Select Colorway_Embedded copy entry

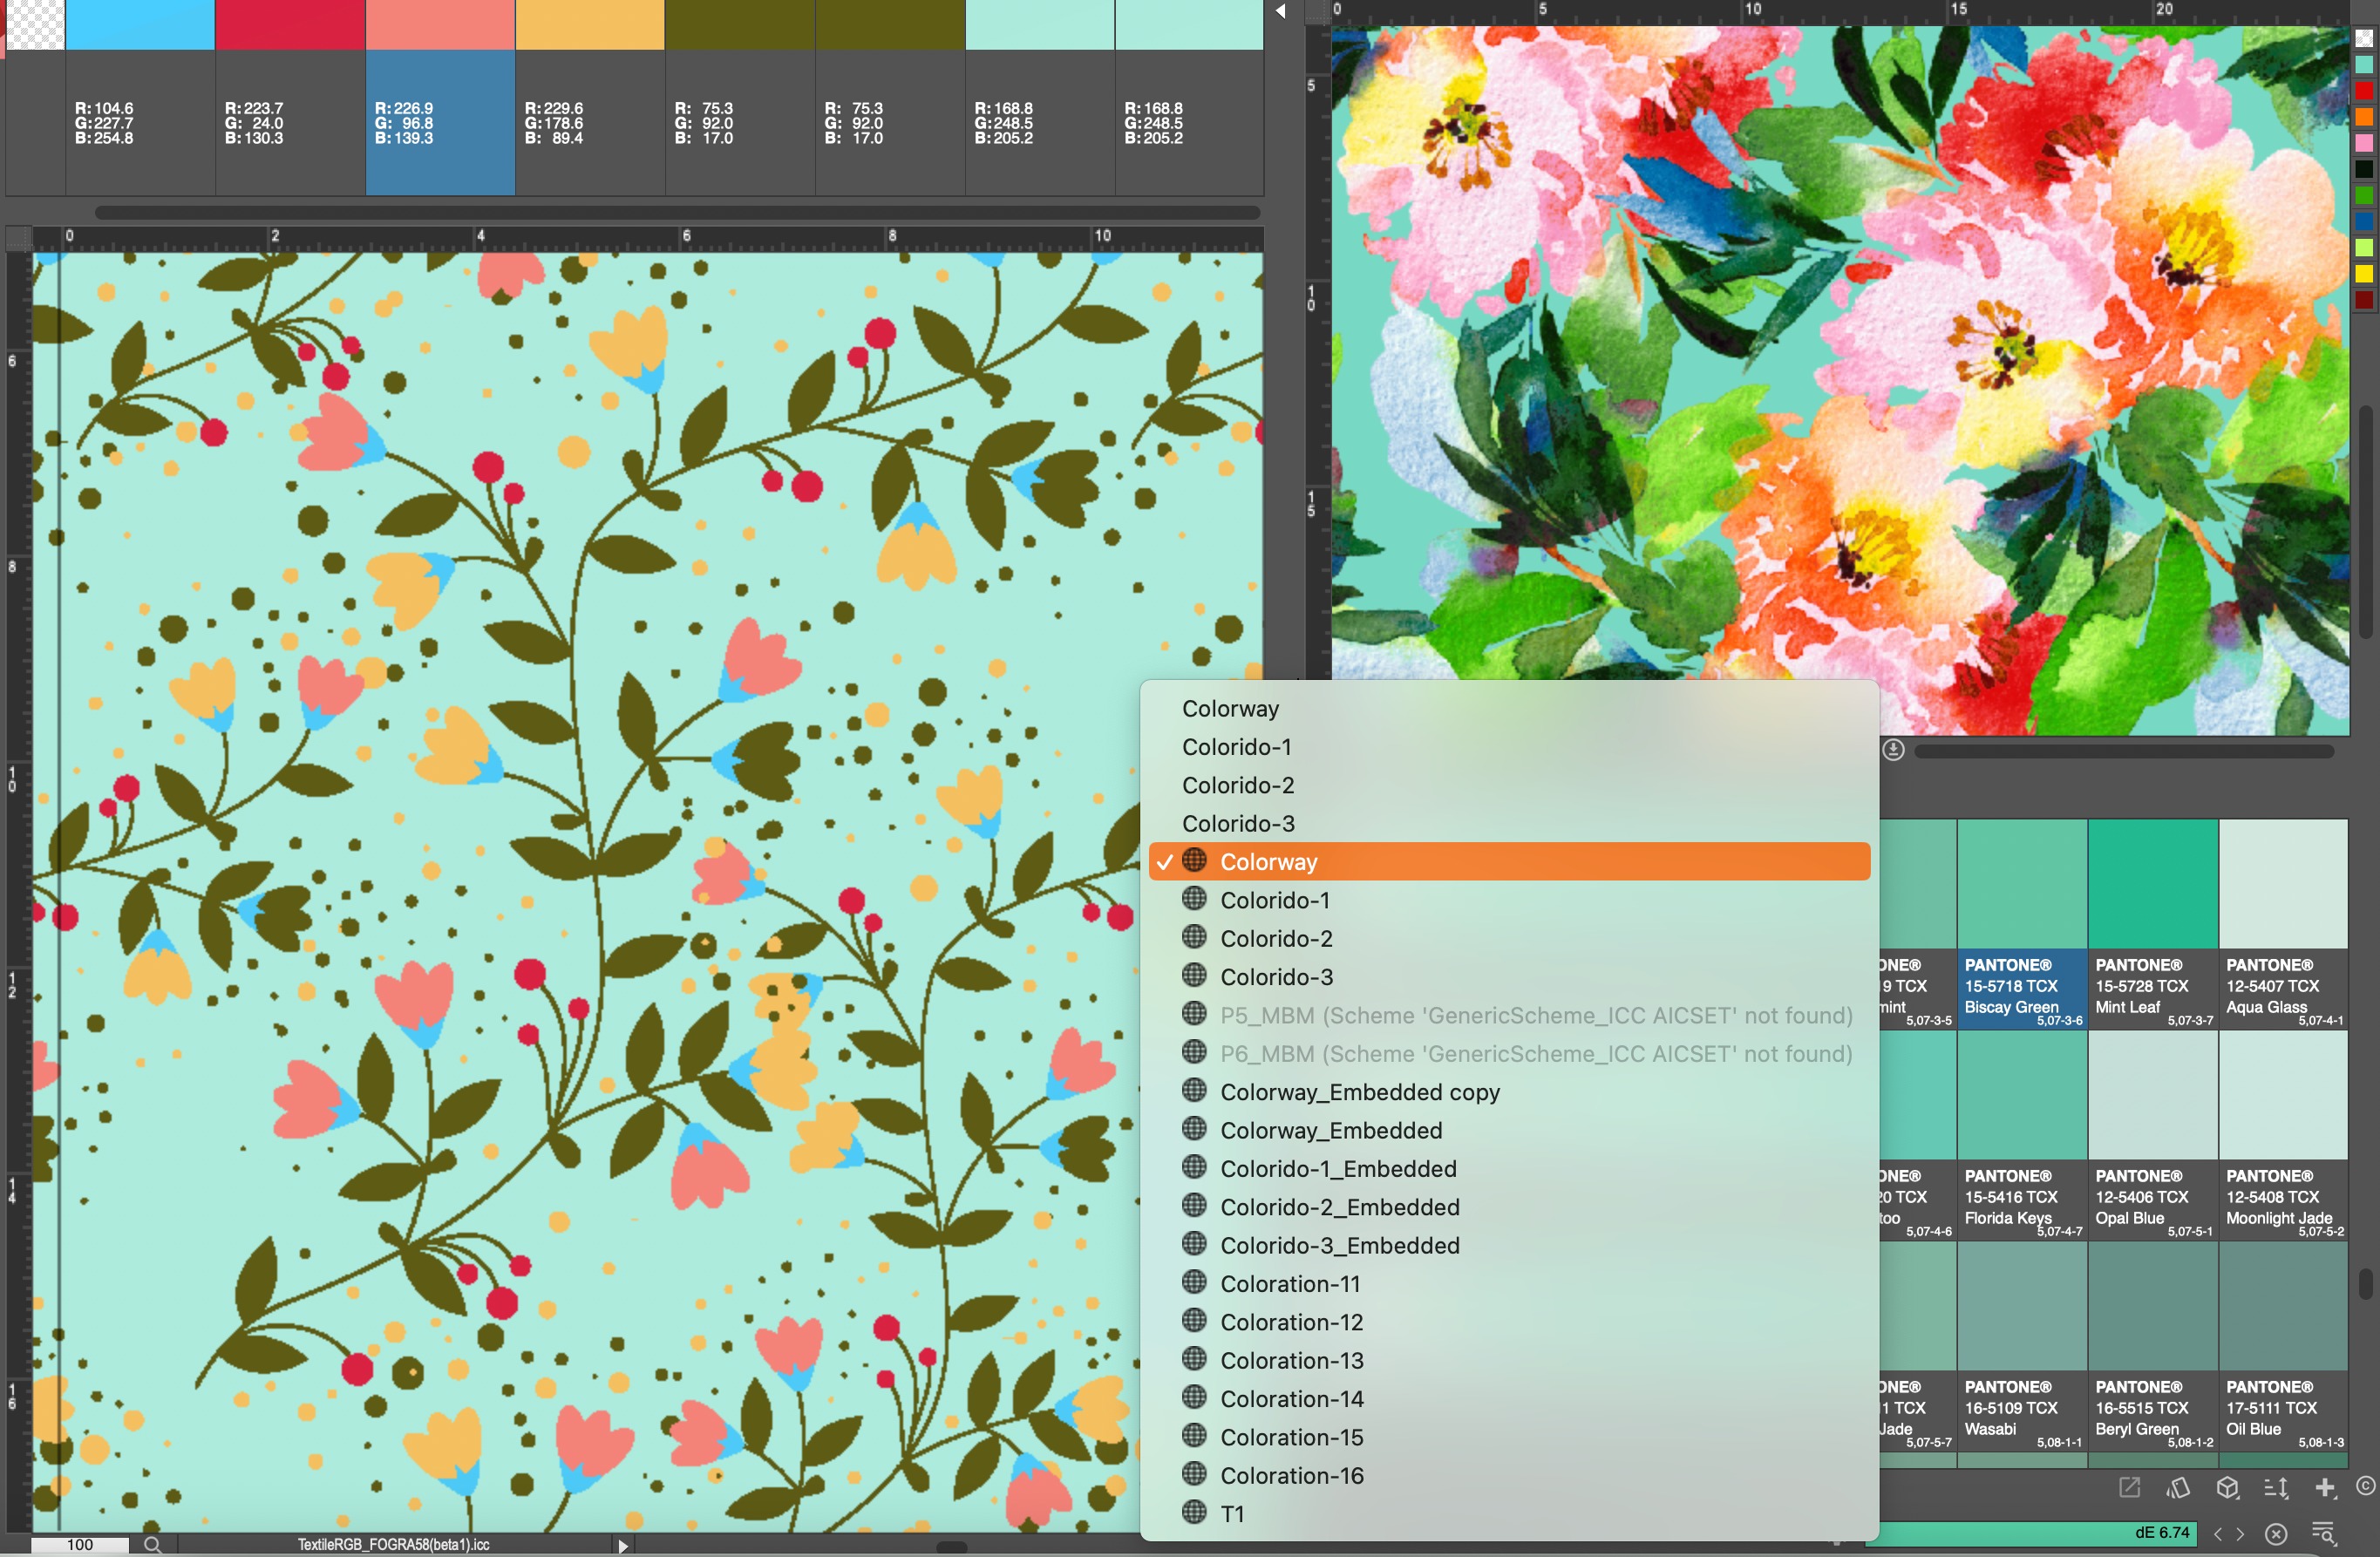1359,1091
